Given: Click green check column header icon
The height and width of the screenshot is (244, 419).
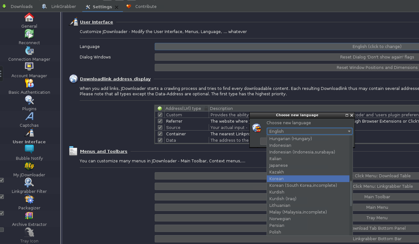Looking at the screenshot, I should pyautogui.click(x=160, y=108).
